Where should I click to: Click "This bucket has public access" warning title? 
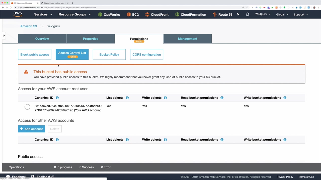coord(60,72)
